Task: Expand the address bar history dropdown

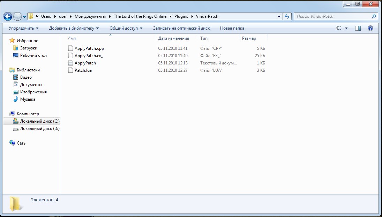Action: pos(279,16)
